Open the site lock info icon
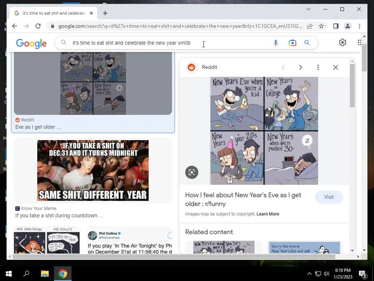Viewport: 374px width, 281px height. pos(53,26)
